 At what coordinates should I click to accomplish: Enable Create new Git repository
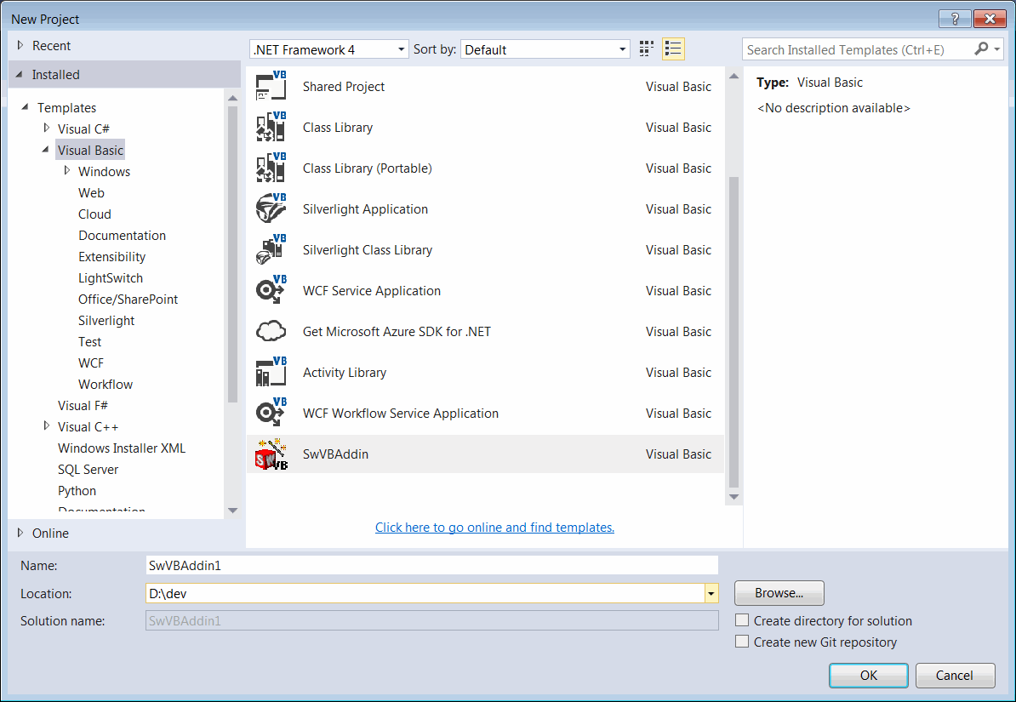point(742,642)
